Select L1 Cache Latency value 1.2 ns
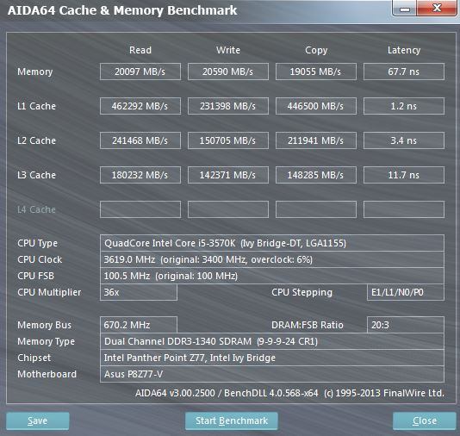Screen dimensions: 460x436 click(404, 106)
